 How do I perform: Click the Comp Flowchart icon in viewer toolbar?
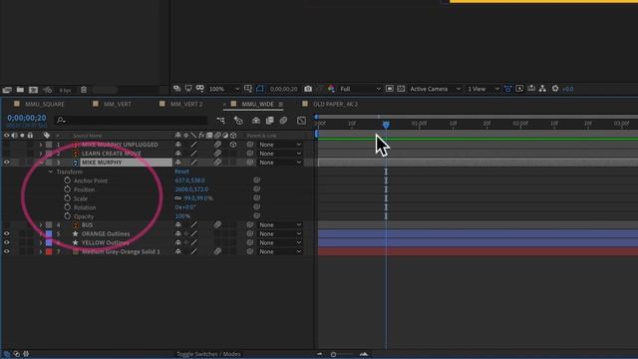point(542,89)
